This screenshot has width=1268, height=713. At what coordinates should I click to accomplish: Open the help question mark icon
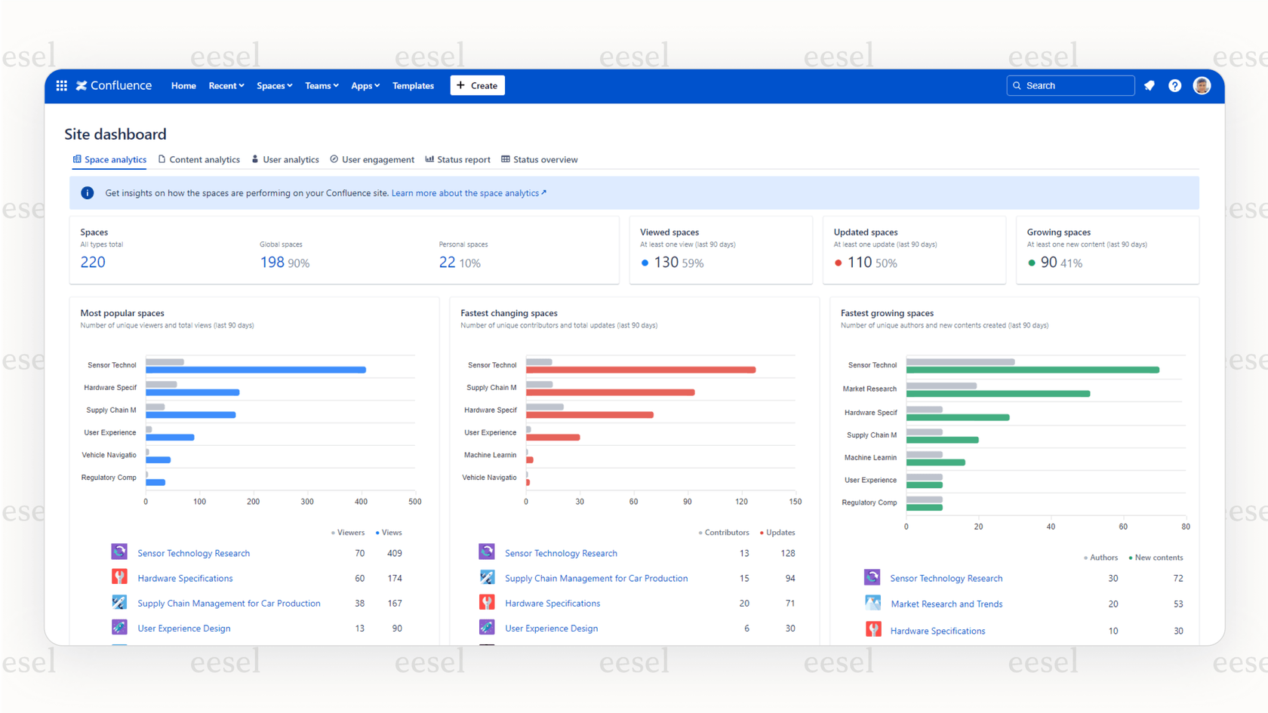[1174, 85]
